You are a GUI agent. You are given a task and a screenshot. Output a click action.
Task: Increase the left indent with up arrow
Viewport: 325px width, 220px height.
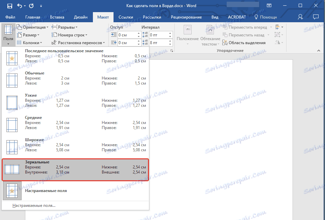point(139,33)
